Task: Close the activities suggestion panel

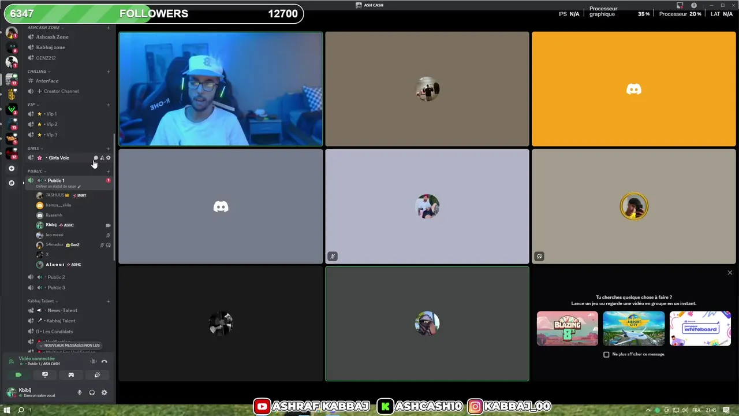Action: tap(730, 273)
